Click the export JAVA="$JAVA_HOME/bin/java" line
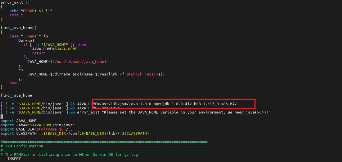The height and width of the screenshot is (162, 342). (x=37, y=125)
